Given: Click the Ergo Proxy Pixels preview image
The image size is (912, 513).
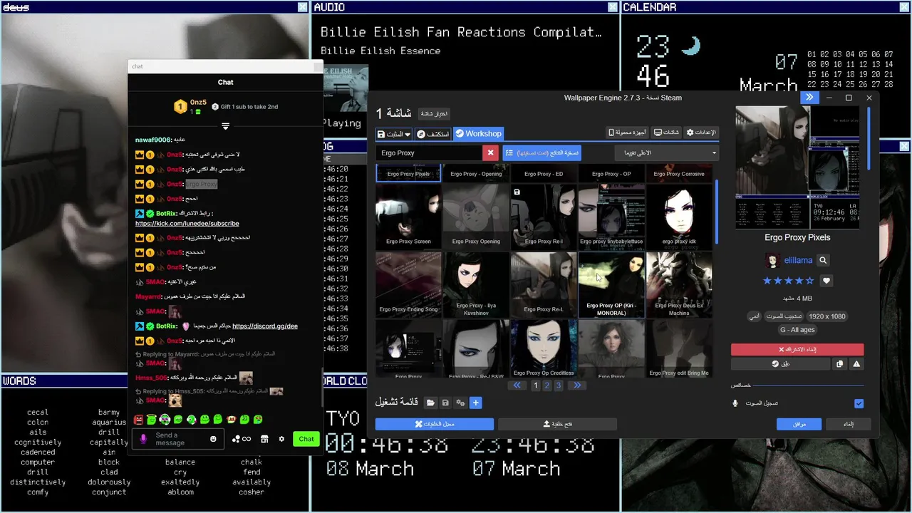Looking at the screenshot, I should 797,167.
